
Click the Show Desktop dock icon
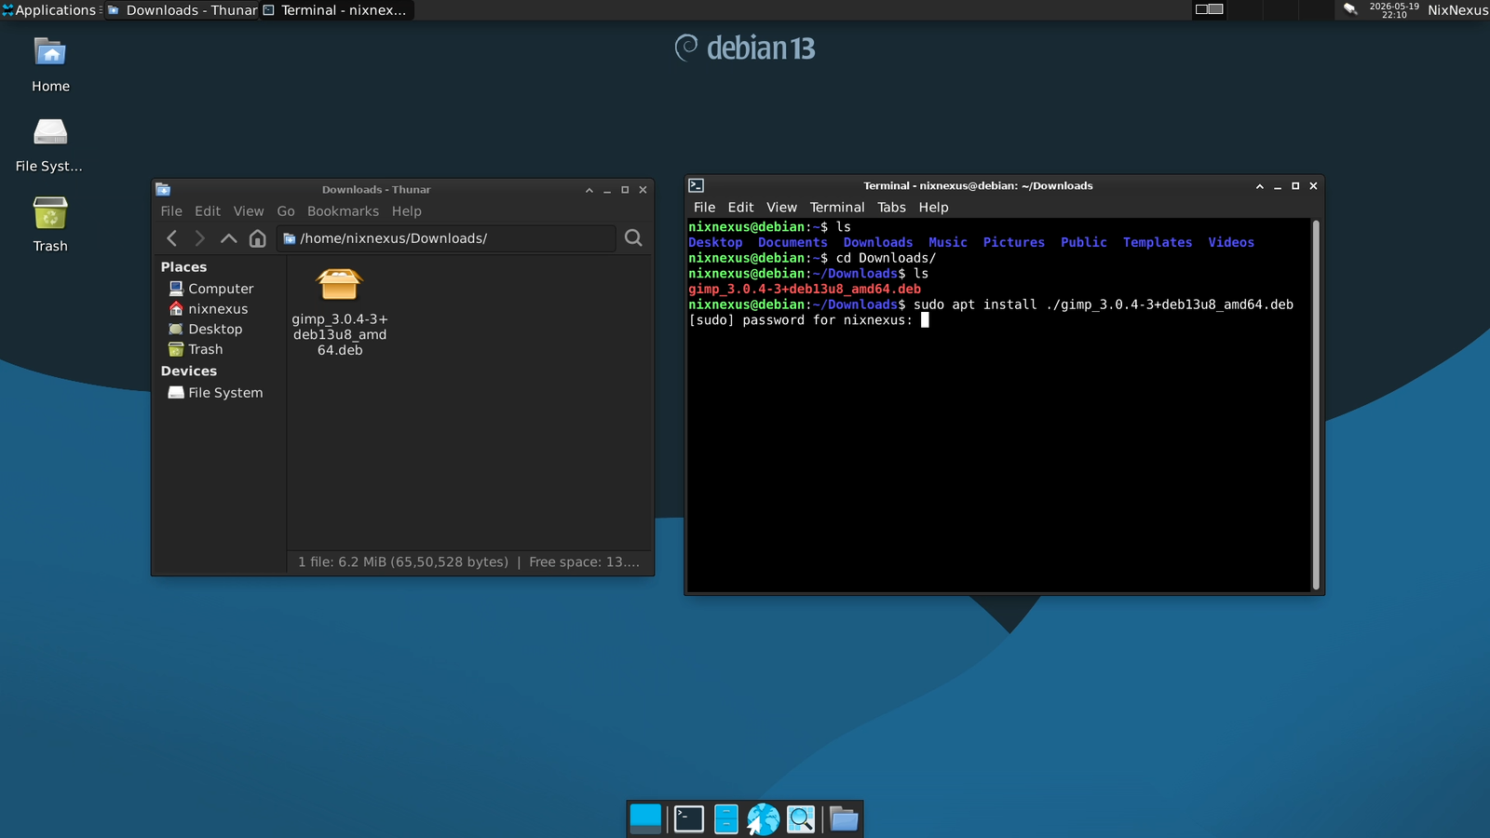[x=645, y=818]
